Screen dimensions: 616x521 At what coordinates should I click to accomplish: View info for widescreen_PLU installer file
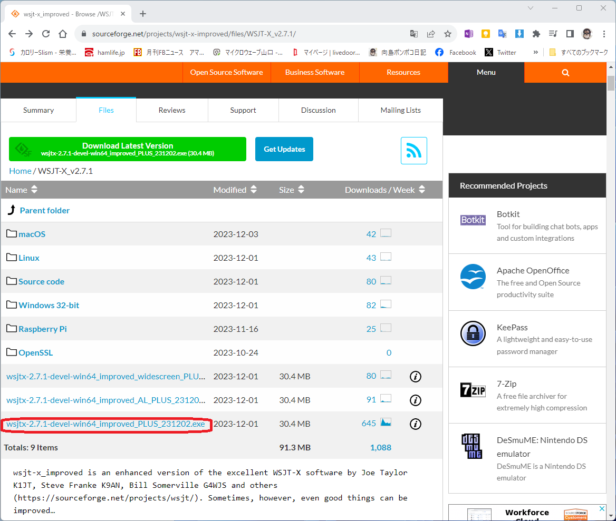[415, 377]
